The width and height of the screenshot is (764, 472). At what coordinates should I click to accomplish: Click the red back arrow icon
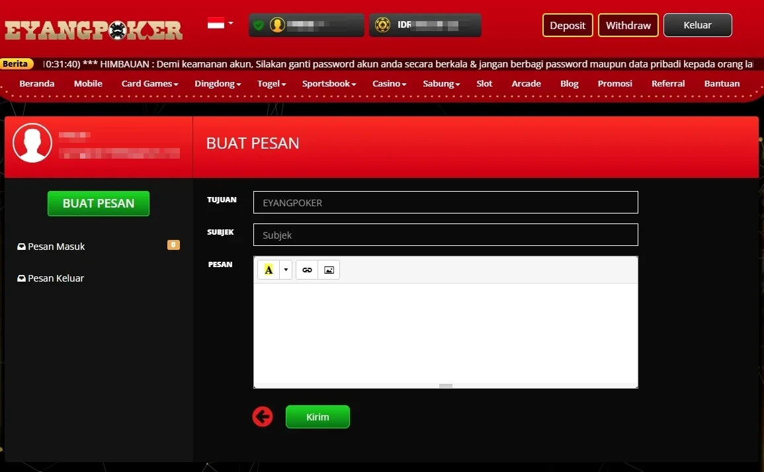coord(263,416)
